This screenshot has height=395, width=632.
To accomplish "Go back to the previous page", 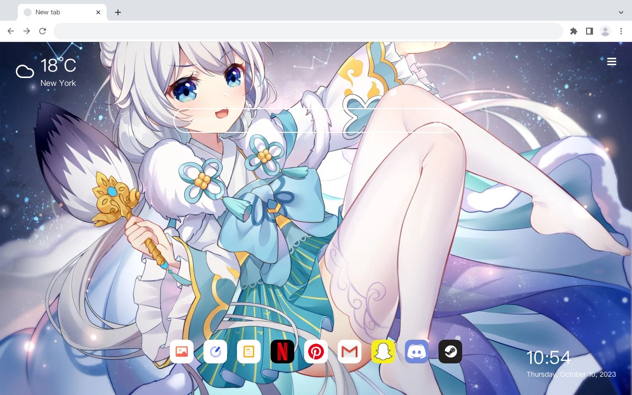I will tap(11, 31).
